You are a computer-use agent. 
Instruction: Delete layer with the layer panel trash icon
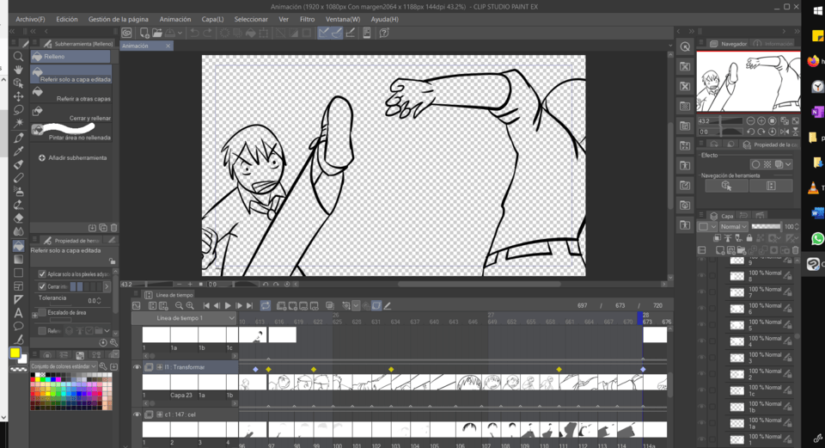tap(796, 250)
